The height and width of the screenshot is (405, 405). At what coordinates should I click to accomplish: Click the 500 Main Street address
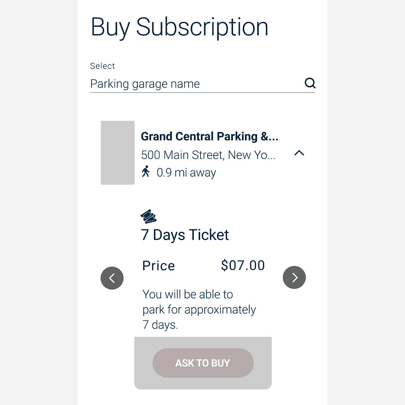click(x=208, y=155)
